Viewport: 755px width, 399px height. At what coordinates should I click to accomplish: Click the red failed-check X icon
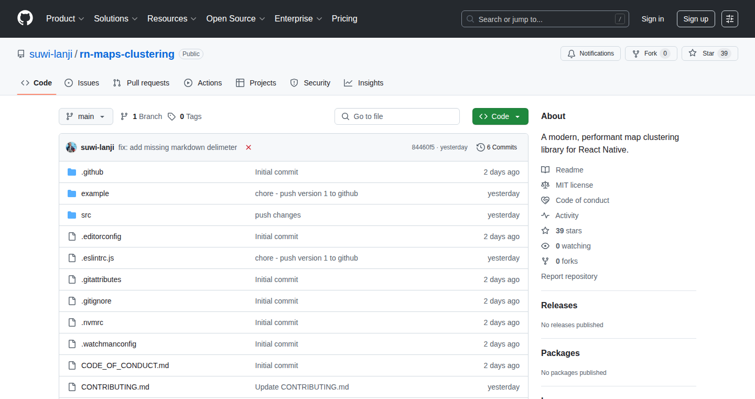[x=249, y=147]
